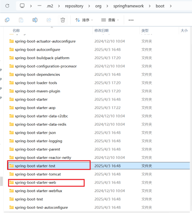Go to the springframework breadcrumb folder
The height and width of the screenshot is (213, 192).
click(x=129, y=6)
